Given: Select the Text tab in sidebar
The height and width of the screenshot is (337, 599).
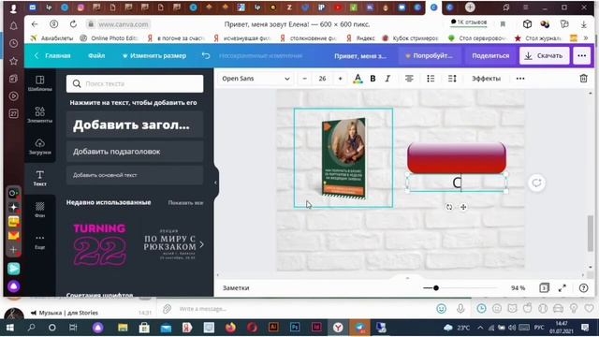Looking at the screenshot, I should pos(39,178).
